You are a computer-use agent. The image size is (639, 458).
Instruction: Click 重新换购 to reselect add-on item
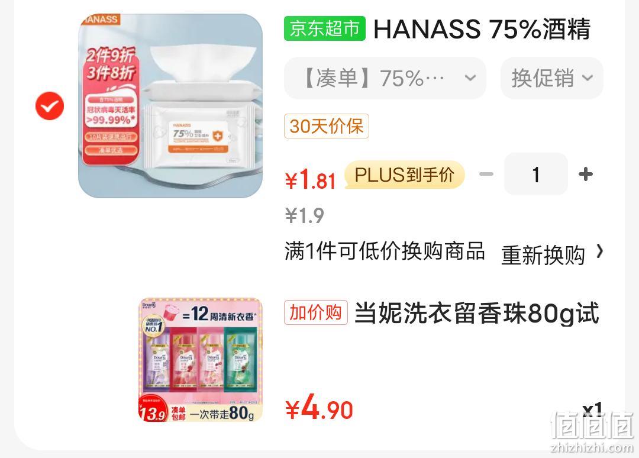click(x=543, y=256)
